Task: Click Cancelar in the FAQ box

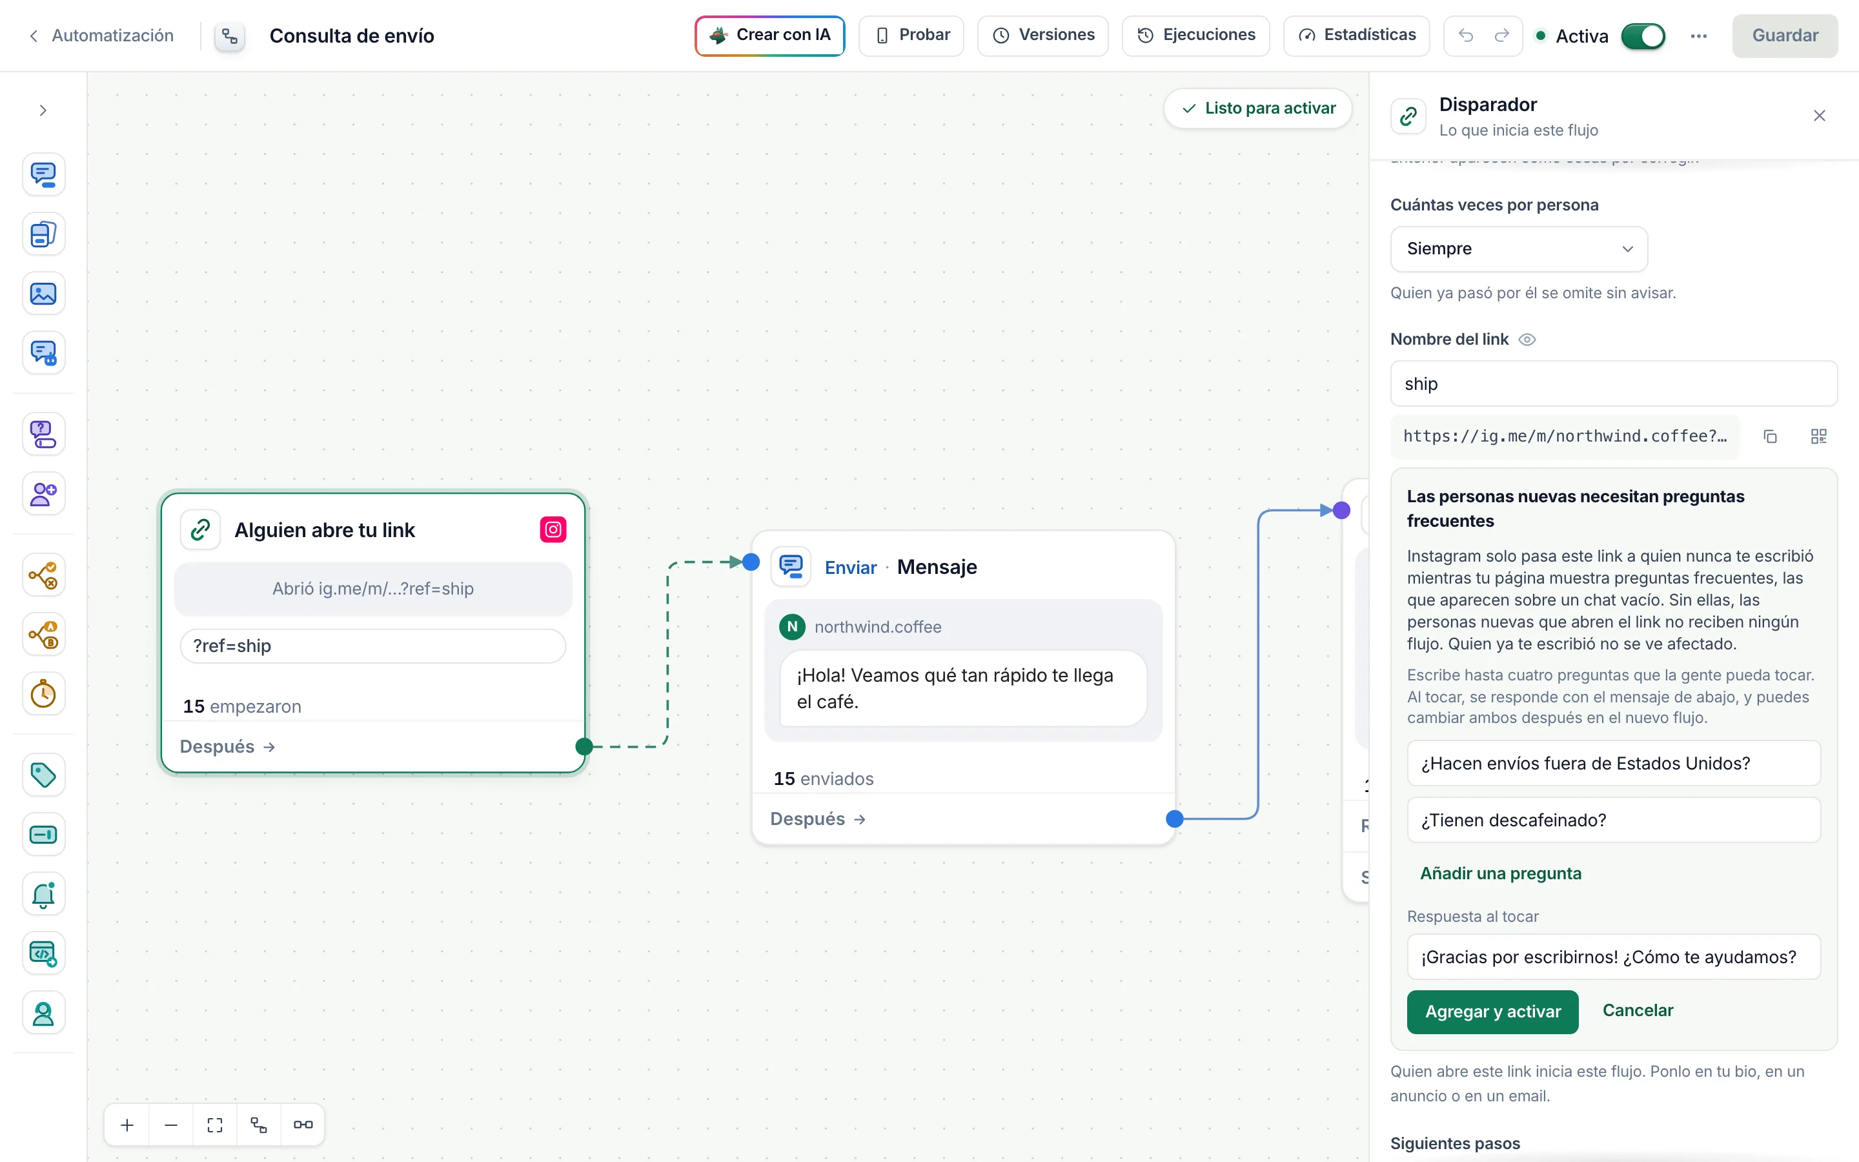Action: coord(1638,1010)
